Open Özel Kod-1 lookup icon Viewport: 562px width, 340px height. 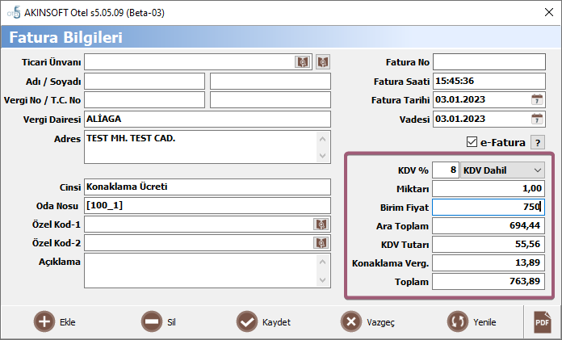321,225
